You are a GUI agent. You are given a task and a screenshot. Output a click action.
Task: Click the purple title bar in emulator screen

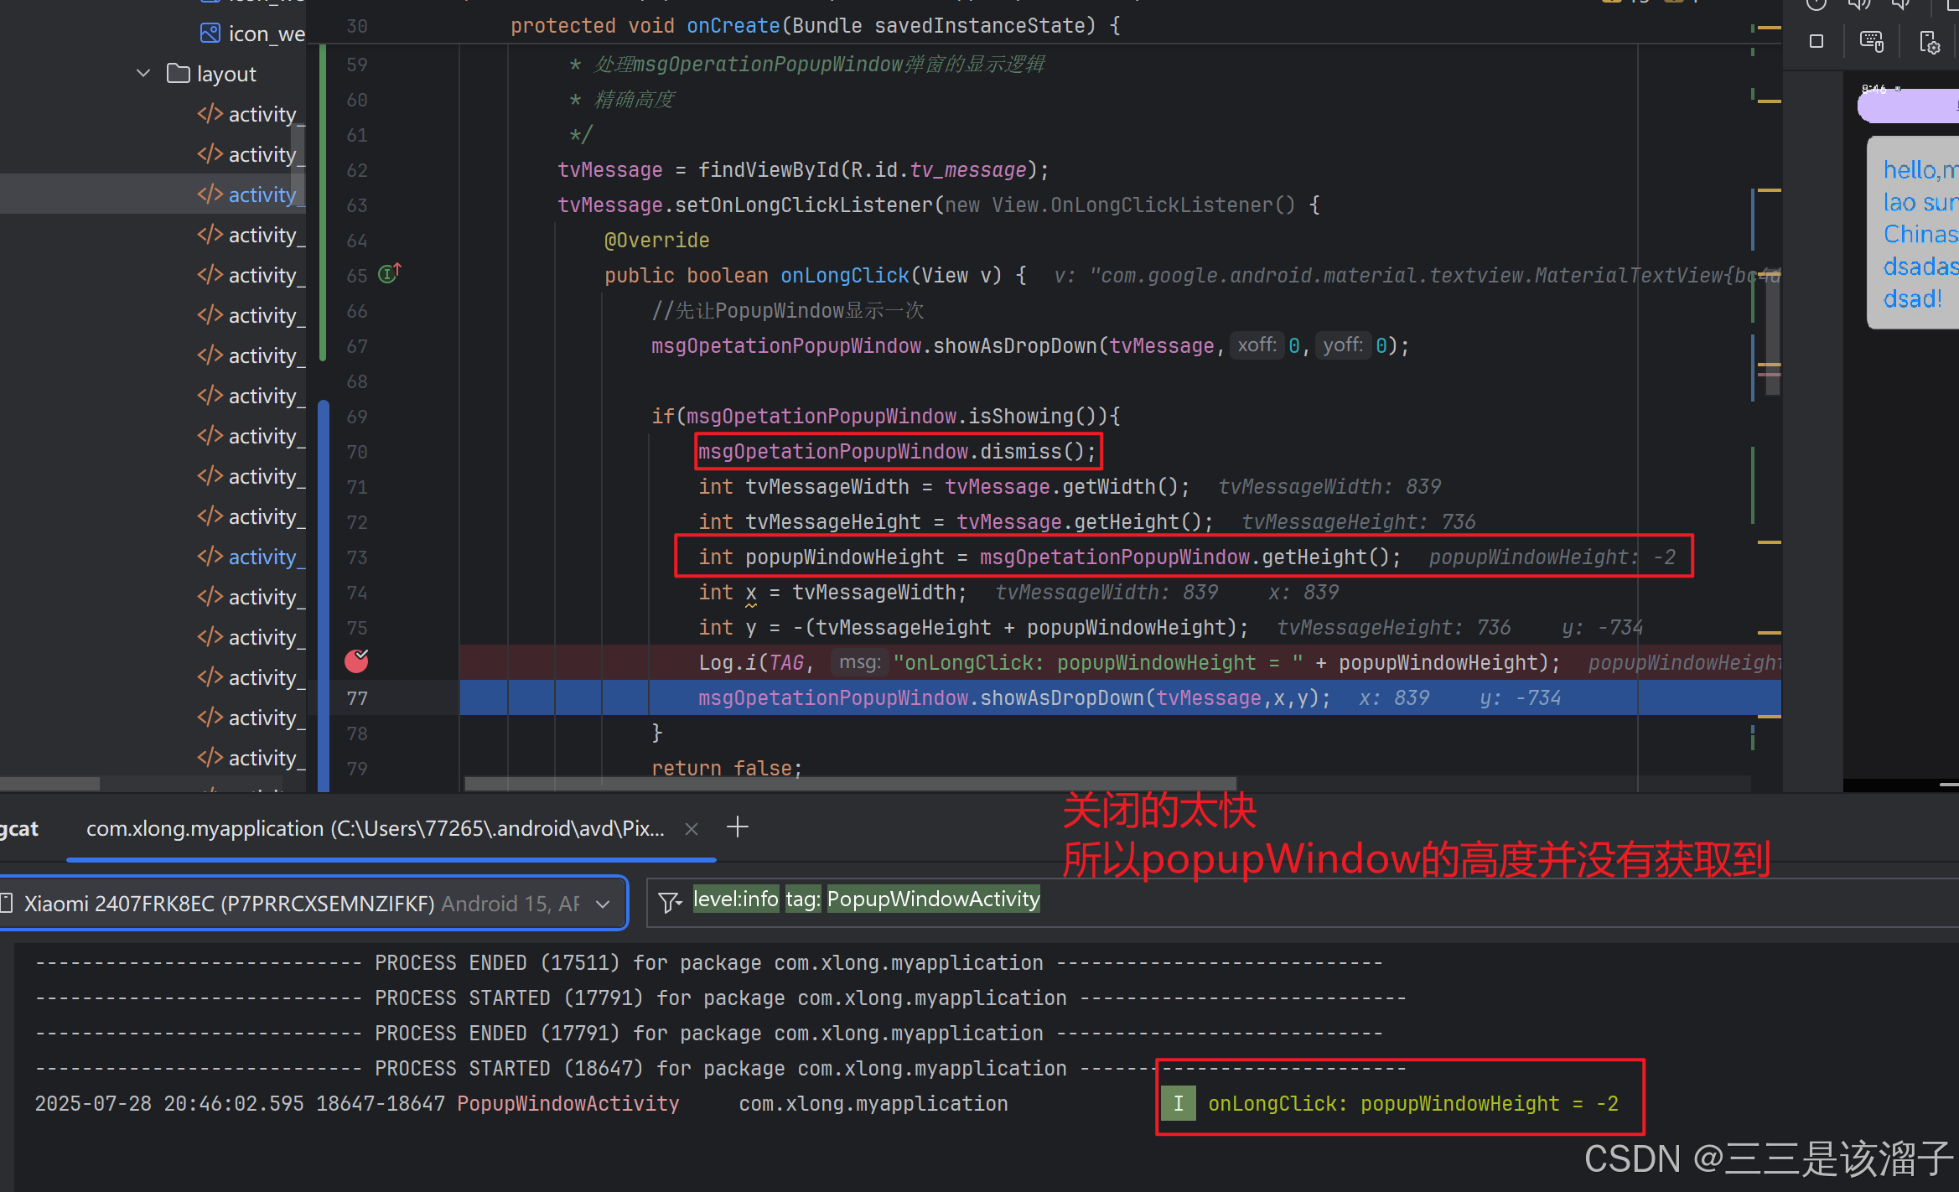(1909, 107)
